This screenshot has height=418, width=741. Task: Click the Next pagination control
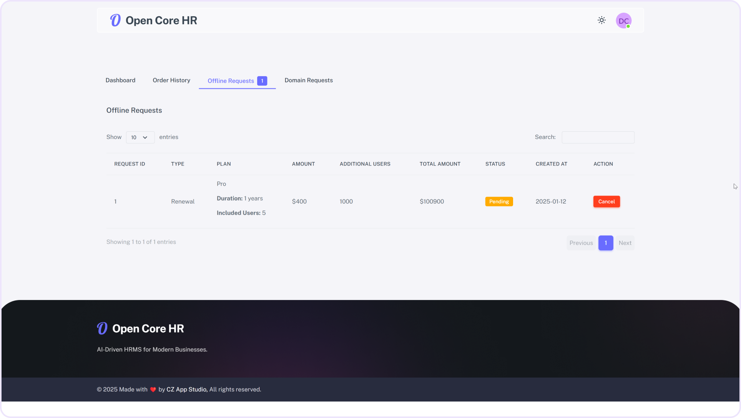click(625, 243)
